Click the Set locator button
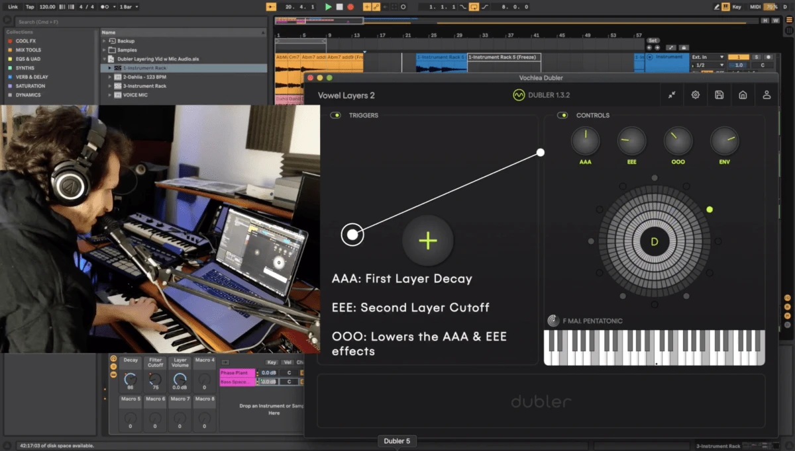The height and width of the screenshot is (451, 795). (653, 40)
